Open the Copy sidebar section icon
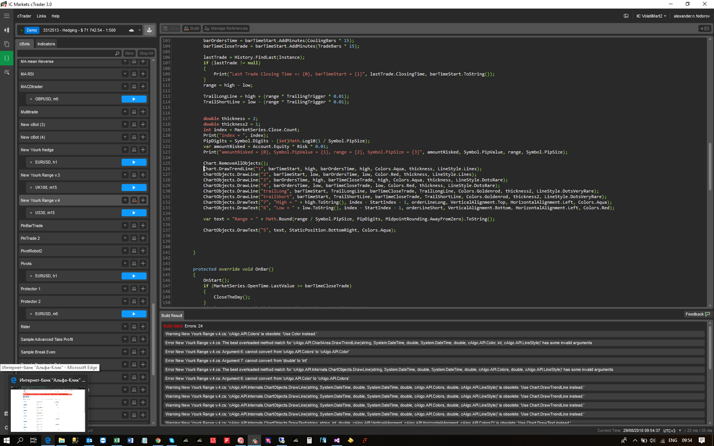Image resolution: width=714 pixels, height=446 pixels. pos(7,44)
